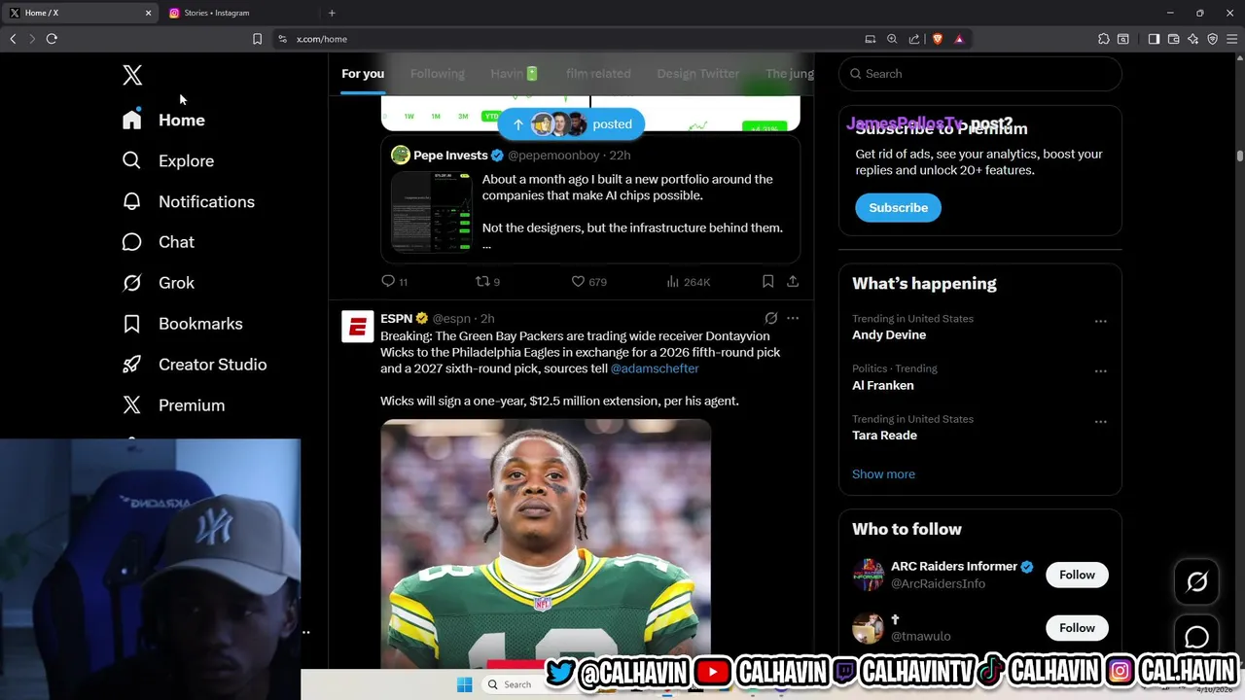Open Bookmarks from the sidebar
Image resolution: width=1245 pixels, height=700 pixels.
point(182,324)
